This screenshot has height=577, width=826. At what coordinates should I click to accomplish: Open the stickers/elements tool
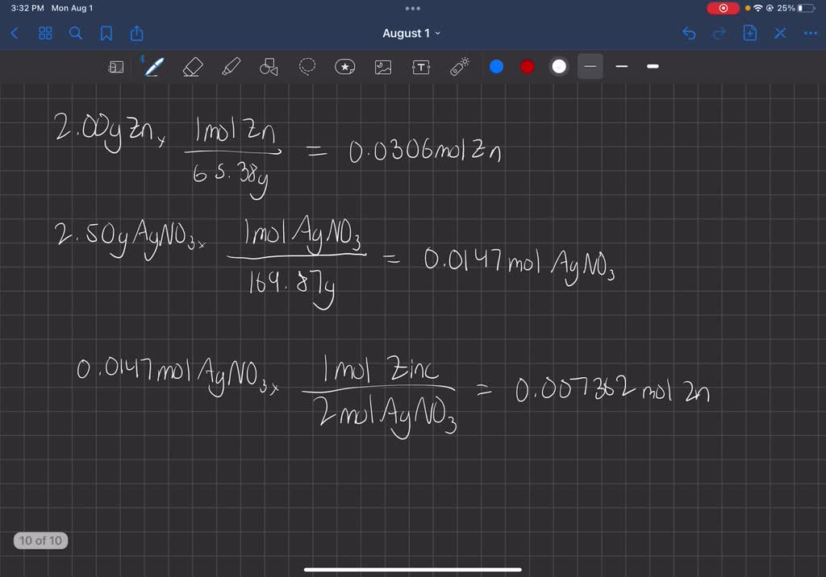(x=344, y=67)
